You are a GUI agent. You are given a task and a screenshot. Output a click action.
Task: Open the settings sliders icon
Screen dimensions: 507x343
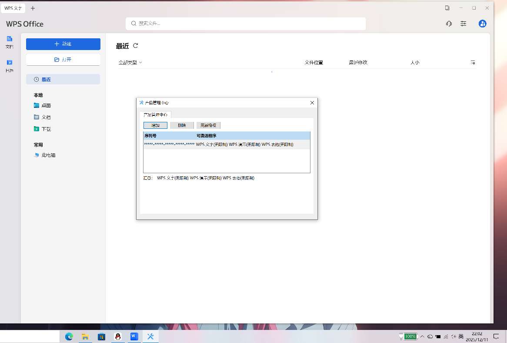[464, 24]
